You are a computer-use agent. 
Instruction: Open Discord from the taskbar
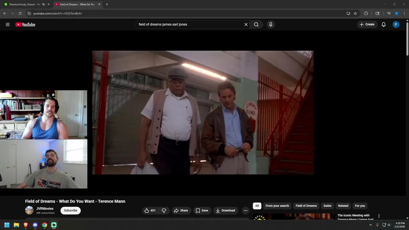(x=35, y=225)
